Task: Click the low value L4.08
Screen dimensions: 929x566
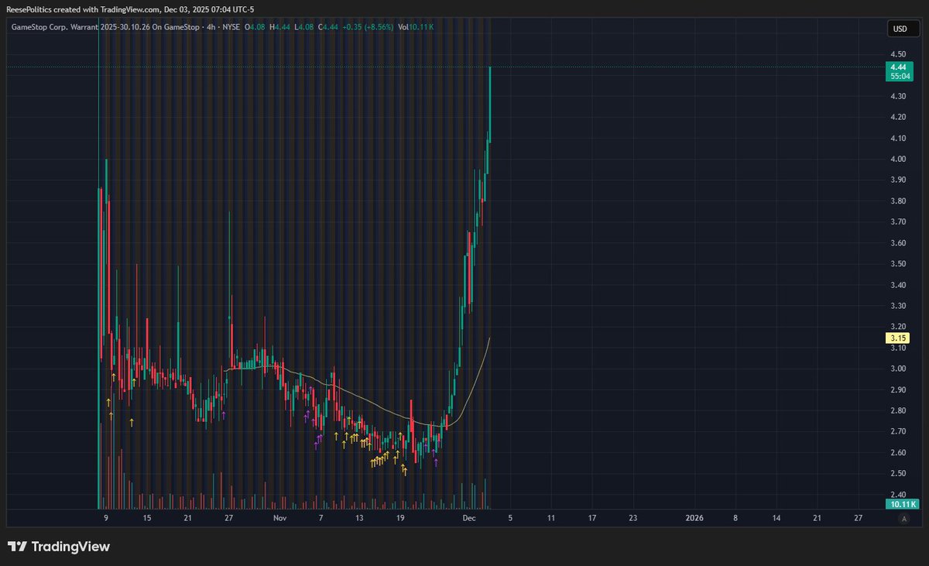Action: coord(303,27)
